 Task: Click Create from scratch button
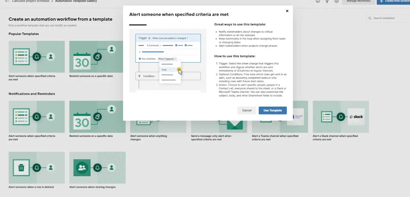pos(393,2)
